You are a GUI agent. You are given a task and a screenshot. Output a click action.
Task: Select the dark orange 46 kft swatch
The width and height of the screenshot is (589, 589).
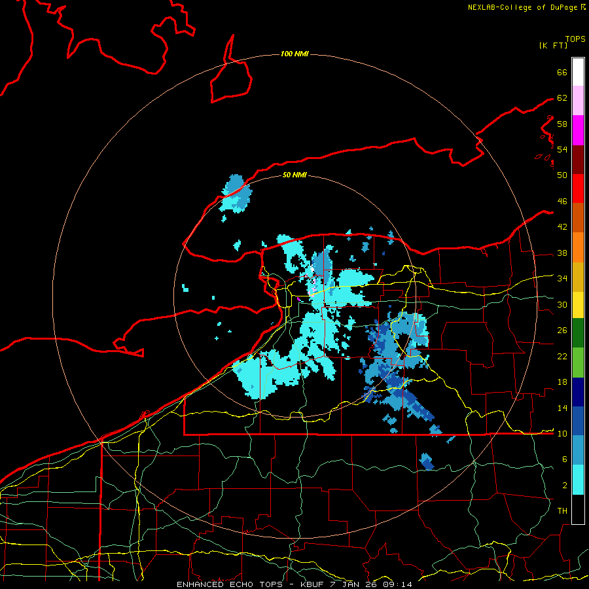point(578,217)
